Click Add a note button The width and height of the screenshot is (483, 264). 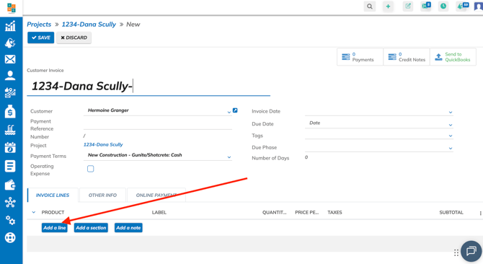coord(128,228)
